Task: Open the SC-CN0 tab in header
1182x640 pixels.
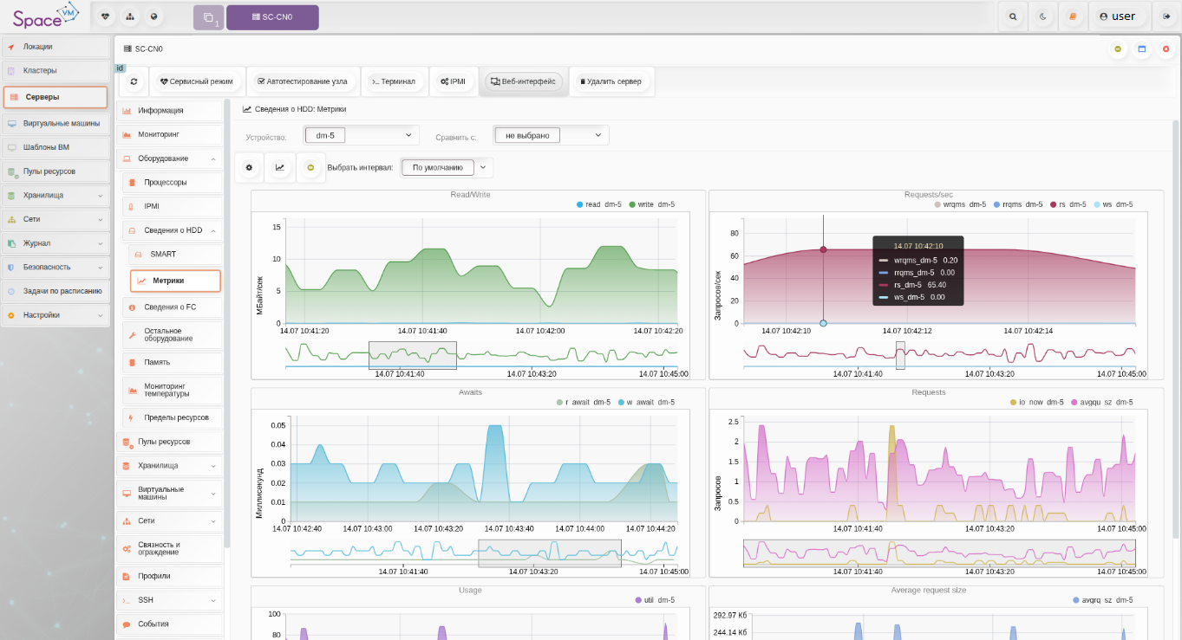Action: point(272,17)
